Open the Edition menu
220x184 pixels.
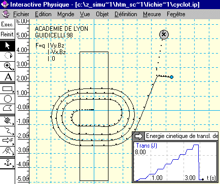43,14
